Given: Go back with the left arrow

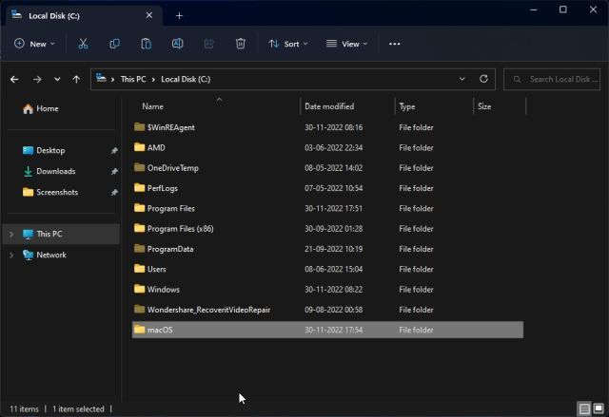Looking at the screenshot, I should [14, 80].
